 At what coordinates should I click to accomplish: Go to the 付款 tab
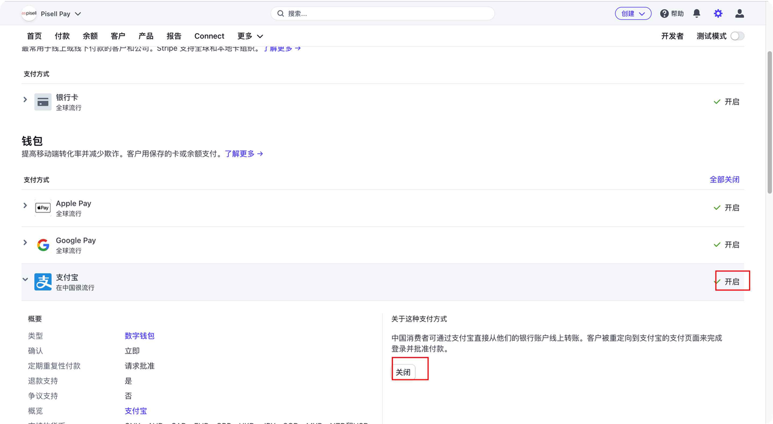[62, 36]
